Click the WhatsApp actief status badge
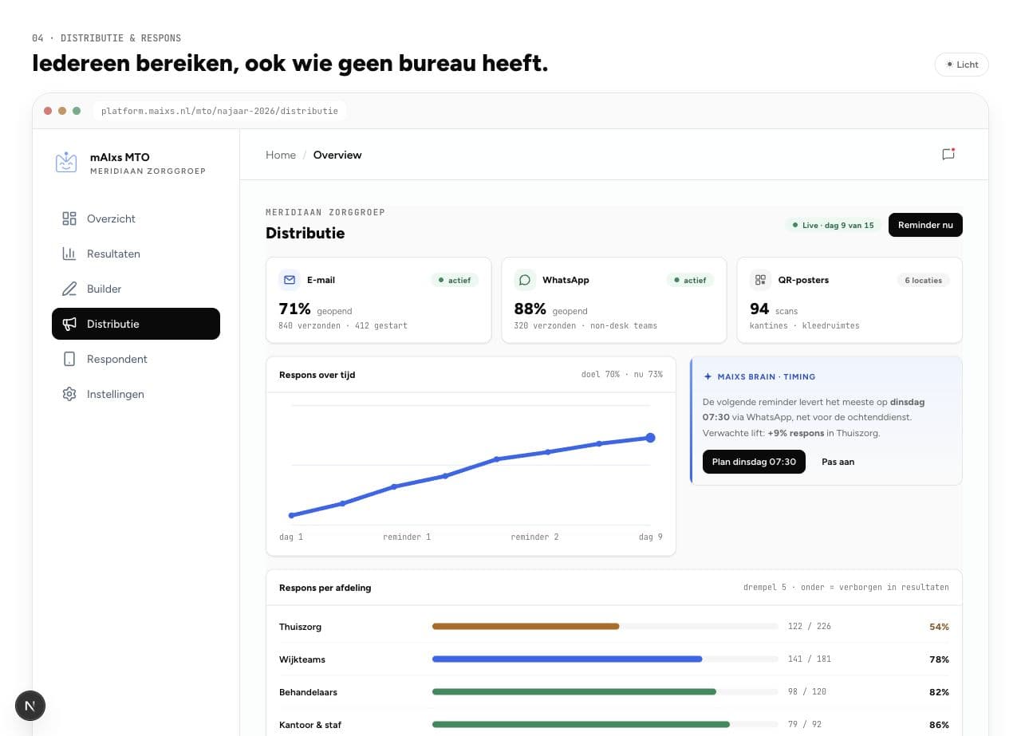 (690, 281)
